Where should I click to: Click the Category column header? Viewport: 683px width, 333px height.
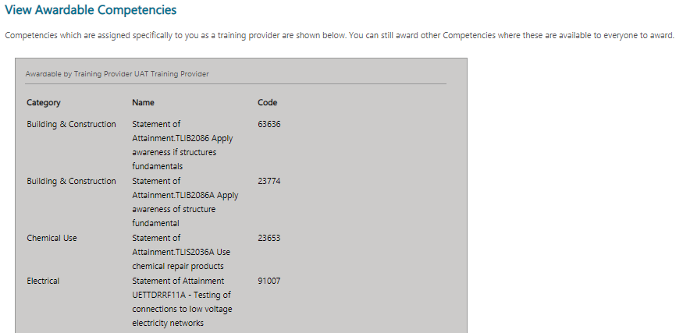(44, 102)
